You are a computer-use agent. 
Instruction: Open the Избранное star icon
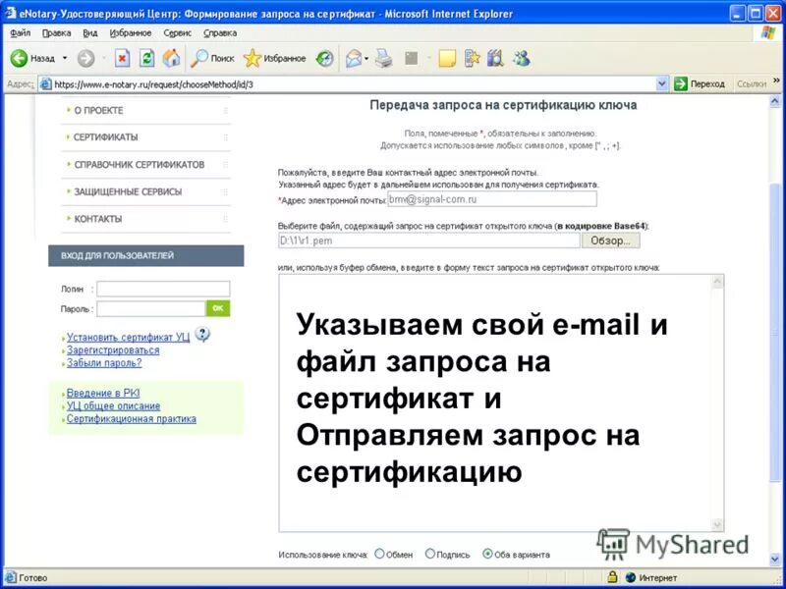(253, 59)
